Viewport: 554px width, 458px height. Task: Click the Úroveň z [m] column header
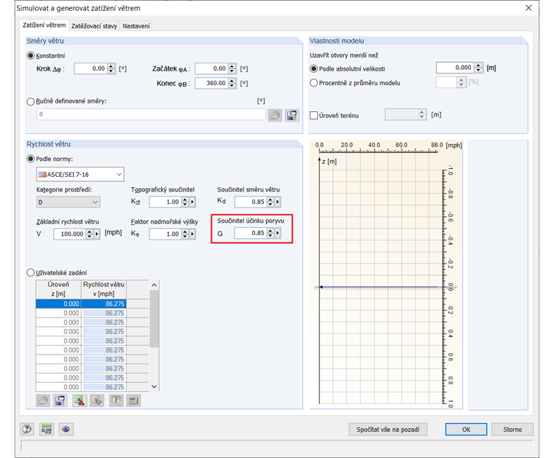tap(58, 289)
